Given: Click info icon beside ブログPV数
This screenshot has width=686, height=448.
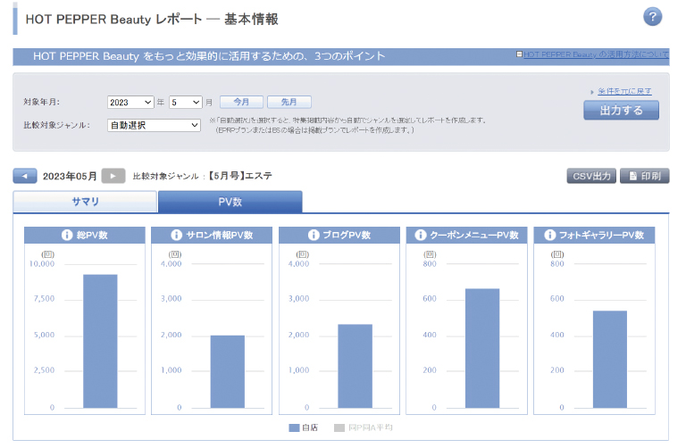Looking at the screenshot, I should pyautogui.click(x=314, y=236).
